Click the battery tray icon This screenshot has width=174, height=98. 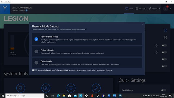click(149, 96)
